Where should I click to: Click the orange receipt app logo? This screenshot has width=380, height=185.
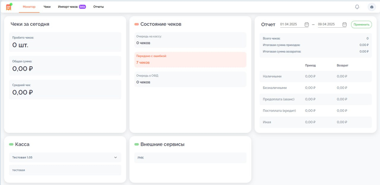(9, 7)
